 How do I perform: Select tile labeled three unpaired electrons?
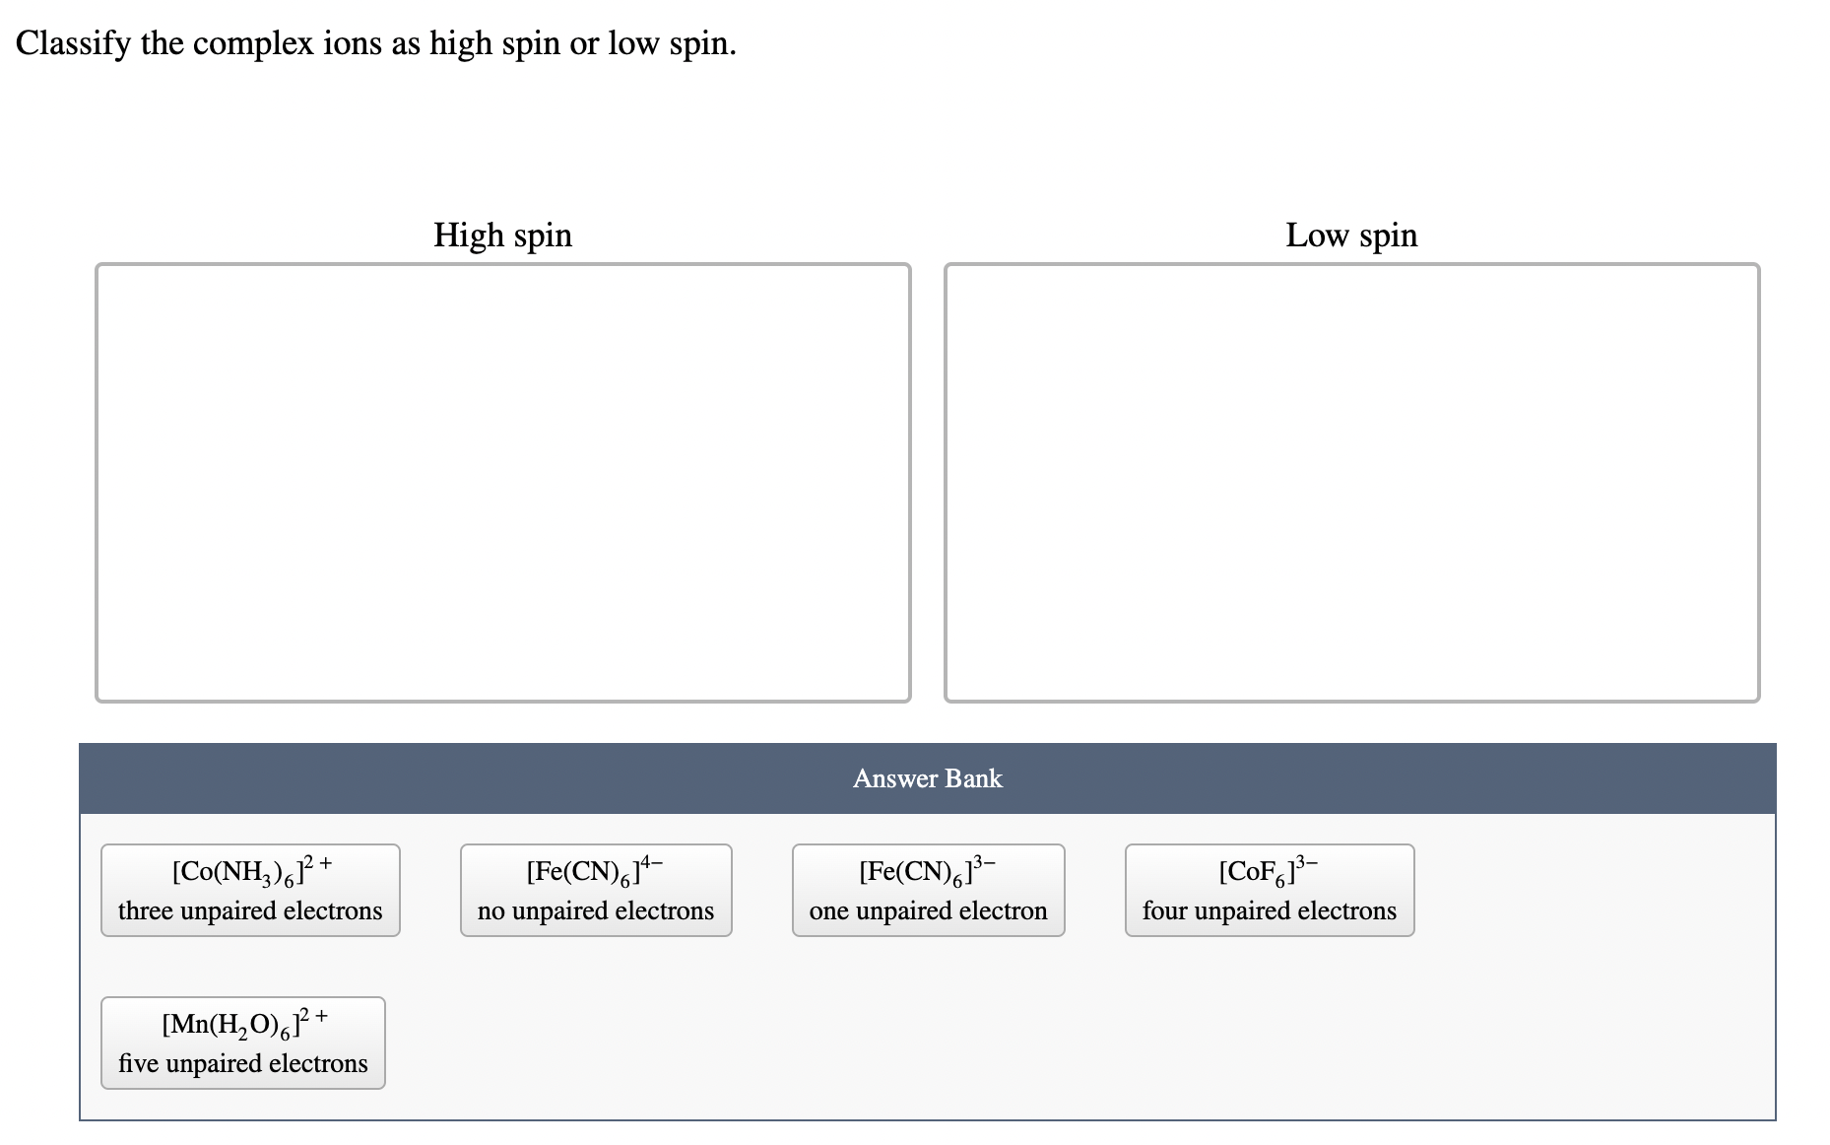pyautogui.click(x=249, y=910)
